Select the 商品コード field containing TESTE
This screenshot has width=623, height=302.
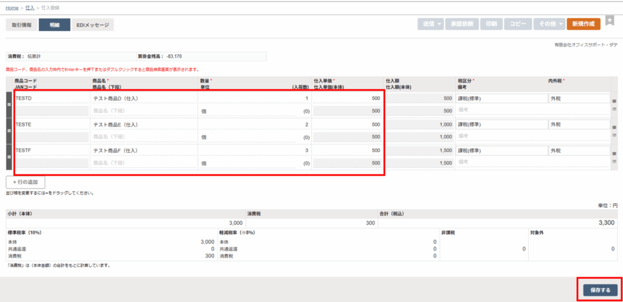tap(51, 125)
